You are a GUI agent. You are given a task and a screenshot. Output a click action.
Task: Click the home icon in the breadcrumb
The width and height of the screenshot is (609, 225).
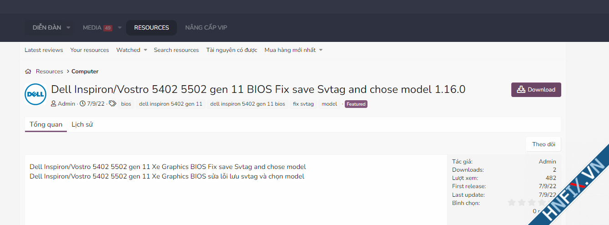coord(28,72)
